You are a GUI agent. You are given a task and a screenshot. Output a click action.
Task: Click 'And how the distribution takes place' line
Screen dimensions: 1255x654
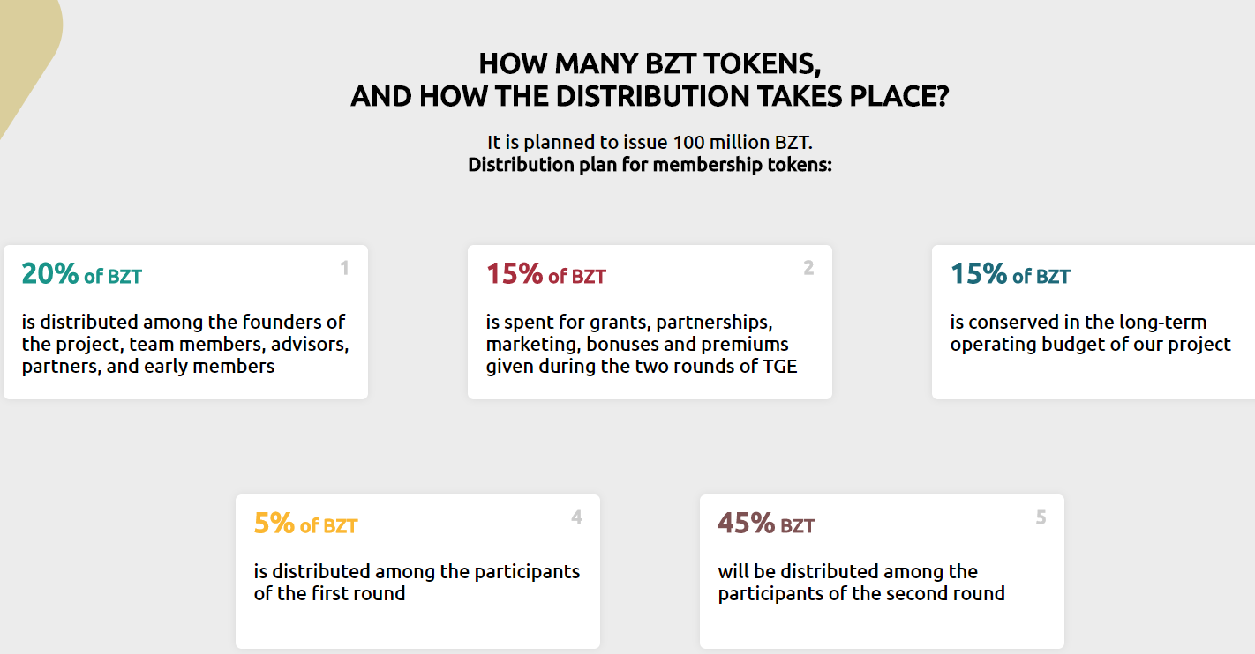pos(650,95)
